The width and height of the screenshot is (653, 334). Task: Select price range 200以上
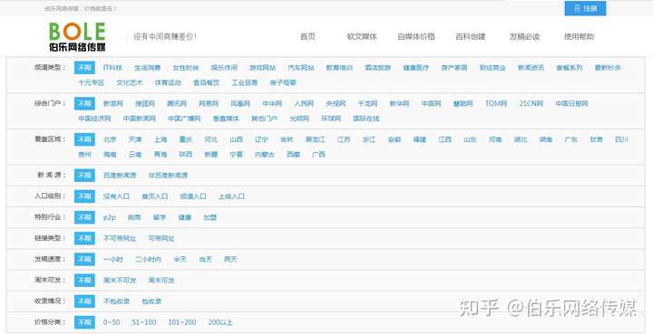(220, 322)
